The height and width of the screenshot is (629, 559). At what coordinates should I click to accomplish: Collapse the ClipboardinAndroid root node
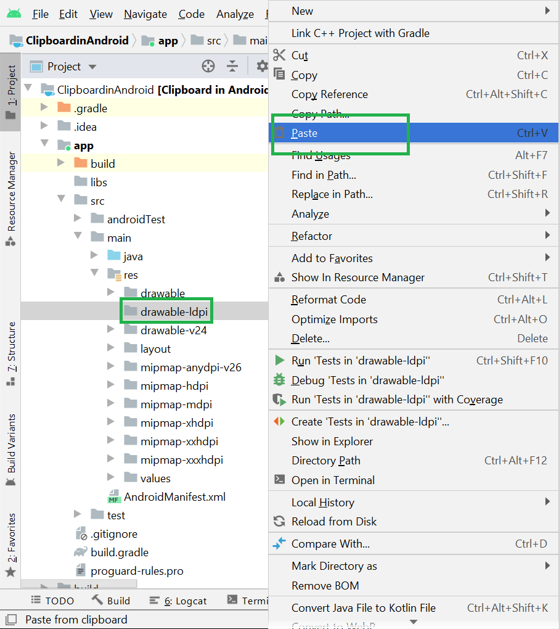[x=28, y=87]
